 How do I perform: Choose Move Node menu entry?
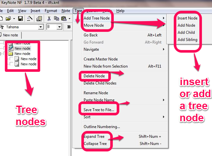tap(120, 25)
